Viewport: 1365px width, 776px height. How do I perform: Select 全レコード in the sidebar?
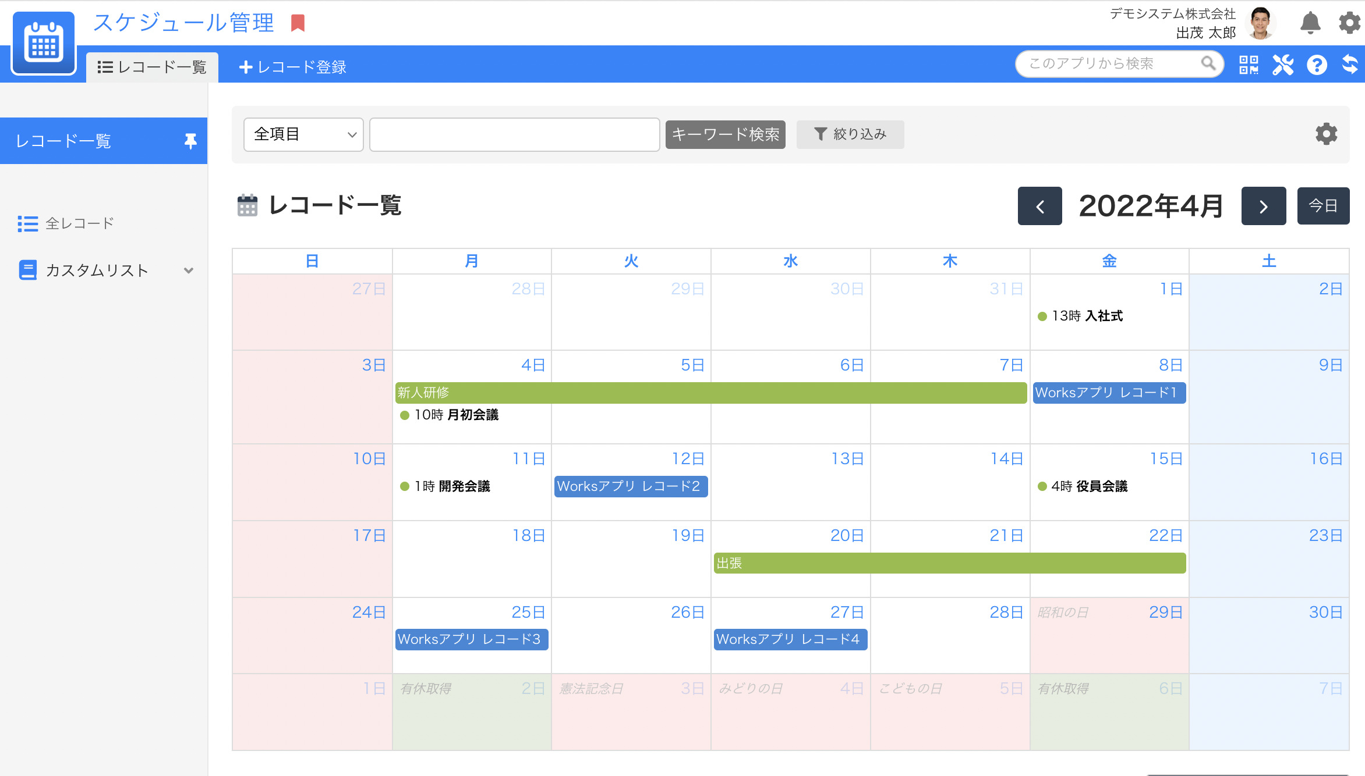[66, 223]
